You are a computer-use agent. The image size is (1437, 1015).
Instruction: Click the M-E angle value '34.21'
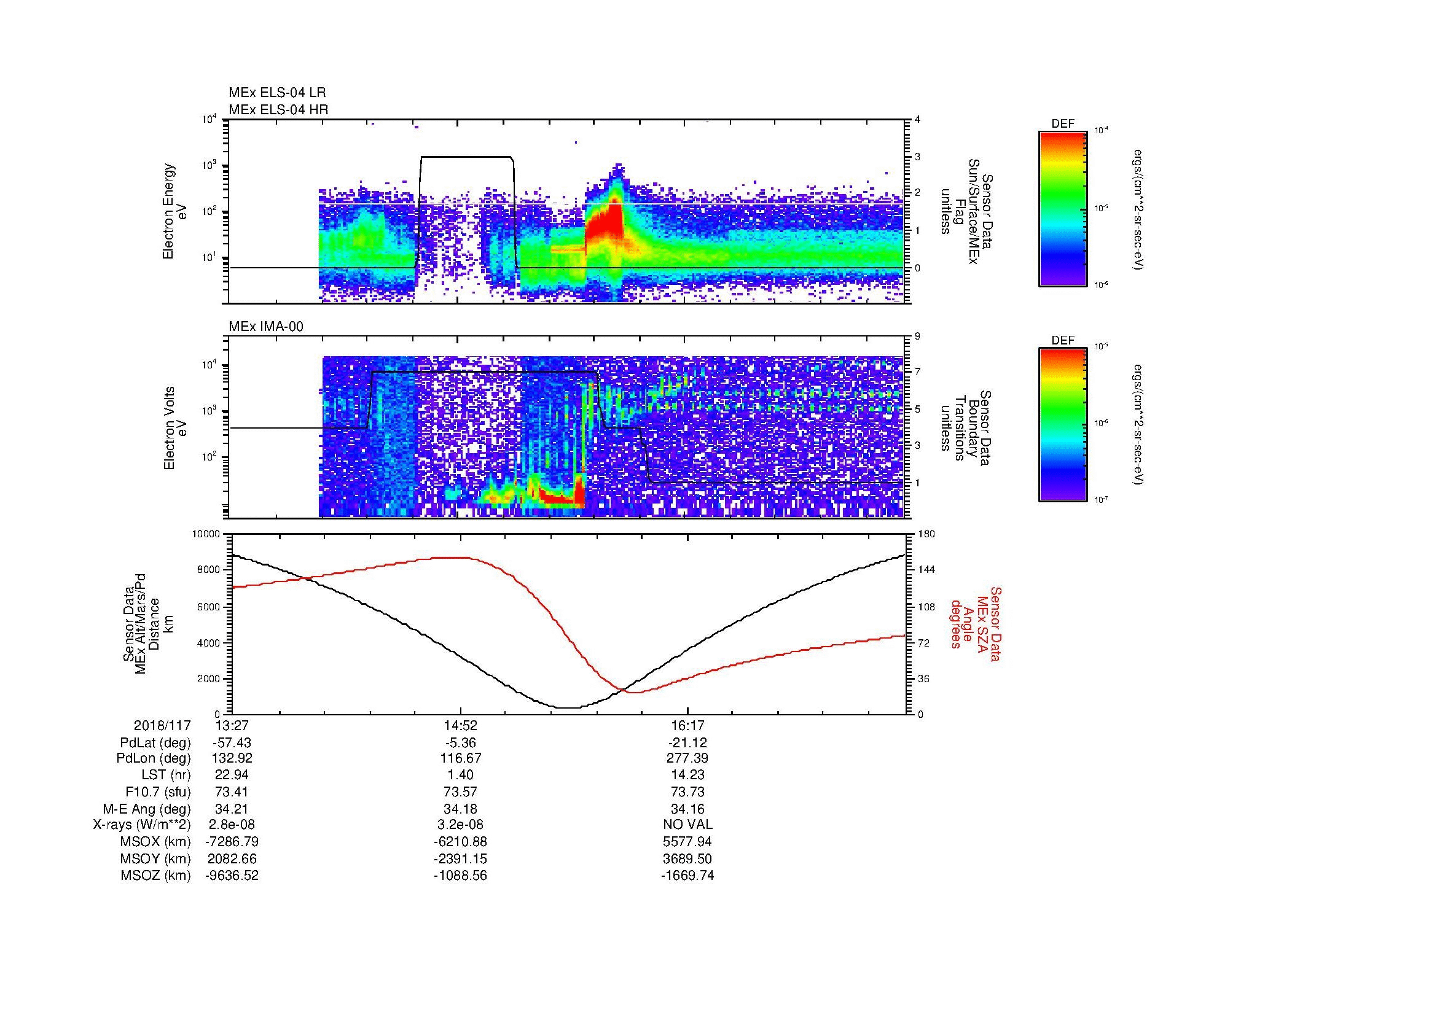point(232,809)
